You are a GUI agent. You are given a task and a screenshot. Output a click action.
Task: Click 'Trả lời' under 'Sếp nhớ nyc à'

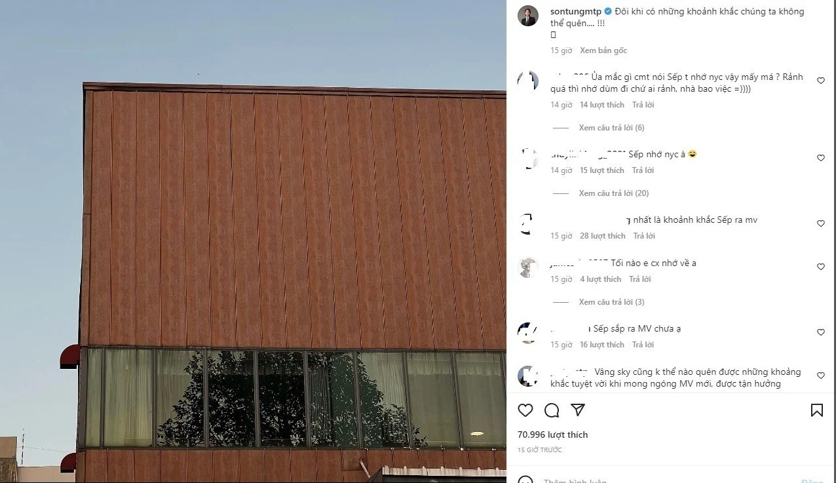point(643,170)
